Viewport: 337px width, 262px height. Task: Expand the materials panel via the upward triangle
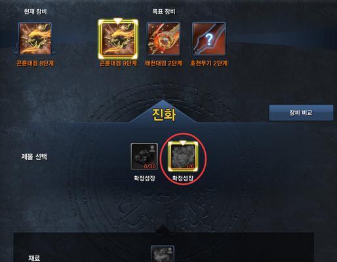click(x=163, y=229)
